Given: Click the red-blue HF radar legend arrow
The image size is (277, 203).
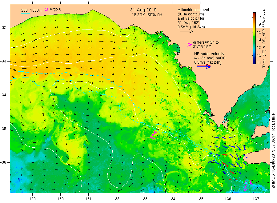Looking at the screenshot, I should [204, 66].
